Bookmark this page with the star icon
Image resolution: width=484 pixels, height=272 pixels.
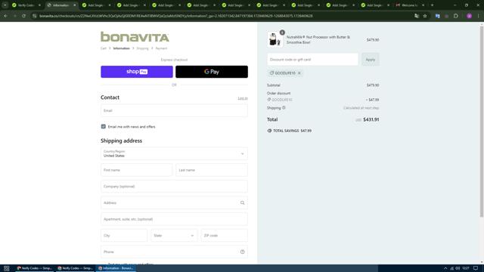click(x=425, y=16)
